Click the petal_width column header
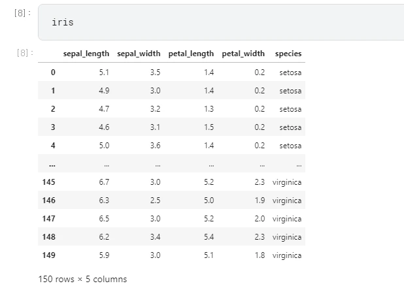Screen dimensions: 404x290 (x=243, y=54)
